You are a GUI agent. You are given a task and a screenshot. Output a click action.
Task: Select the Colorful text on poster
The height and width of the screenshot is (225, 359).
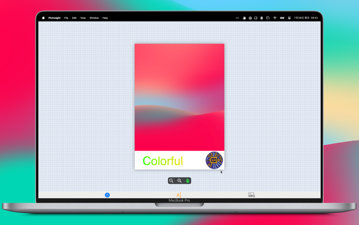(163, 161)
